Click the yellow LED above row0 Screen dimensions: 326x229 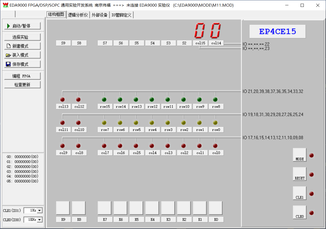point(215,123)
